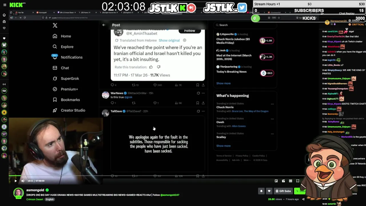Open Bookmarks in X sidebar

point(66,100)
